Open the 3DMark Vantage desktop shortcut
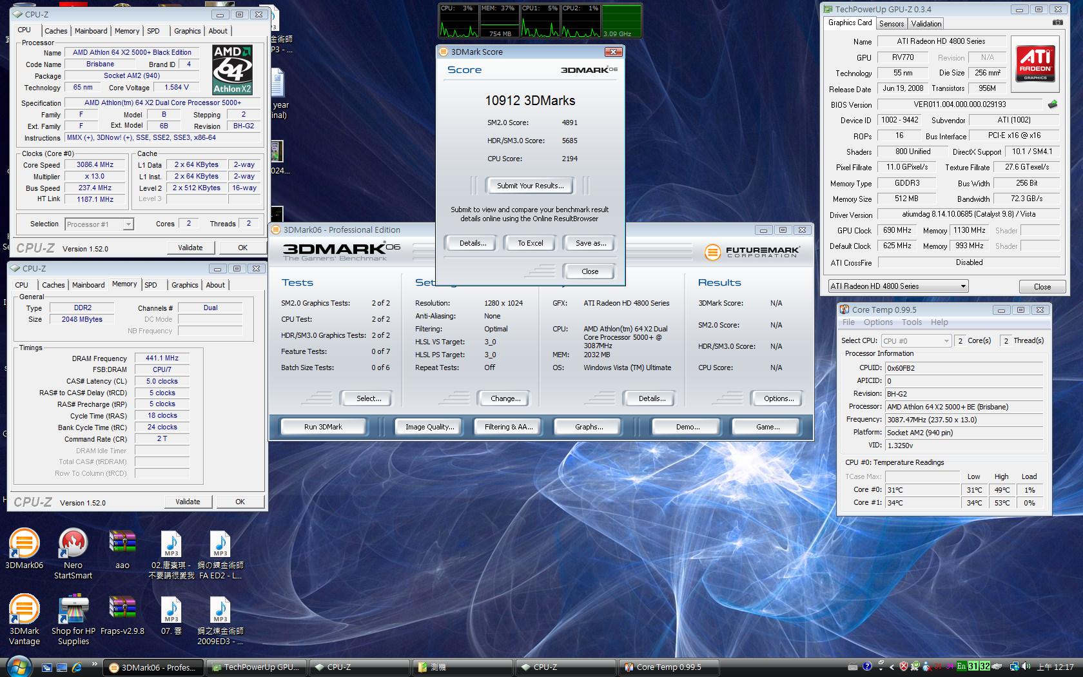Screen dimensions: 1083x677 coord(24,620)
